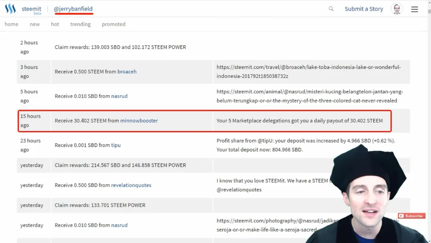Image resolution: width=431 pixels, height=243 pixels.
Task: Select 'Receive 0.500 STEEM from' text
Action: click(85, 72)
